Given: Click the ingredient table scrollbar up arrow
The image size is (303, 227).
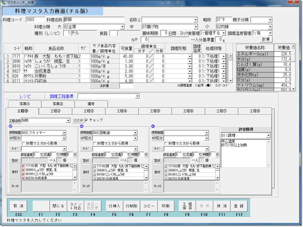Looking at the screenshot, I should [x=230, y=56].
